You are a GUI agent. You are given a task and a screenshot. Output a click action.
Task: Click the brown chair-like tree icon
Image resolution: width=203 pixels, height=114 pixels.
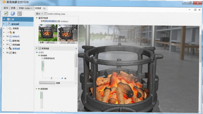(10, 48)
